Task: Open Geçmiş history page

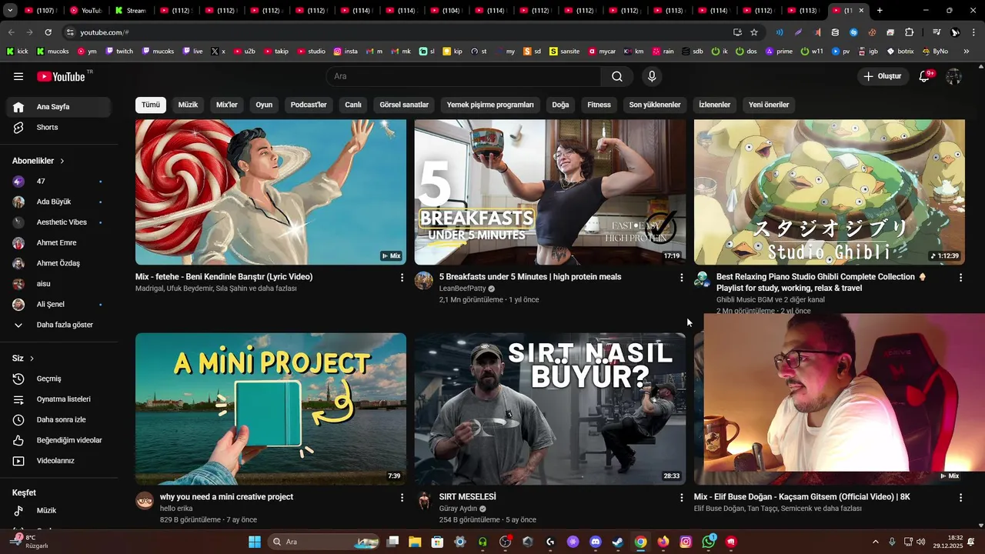Action: click(x=60, y=379)
